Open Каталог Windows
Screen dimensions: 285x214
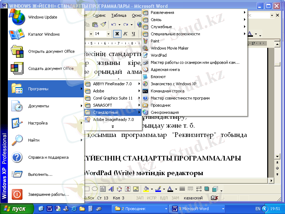tap(46, 34)
